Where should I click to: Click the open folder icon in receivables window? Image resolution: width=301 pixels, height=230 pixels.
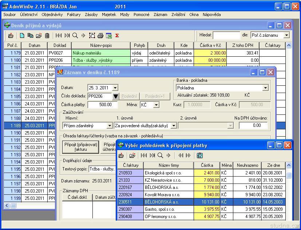click(x=132, y=156)
